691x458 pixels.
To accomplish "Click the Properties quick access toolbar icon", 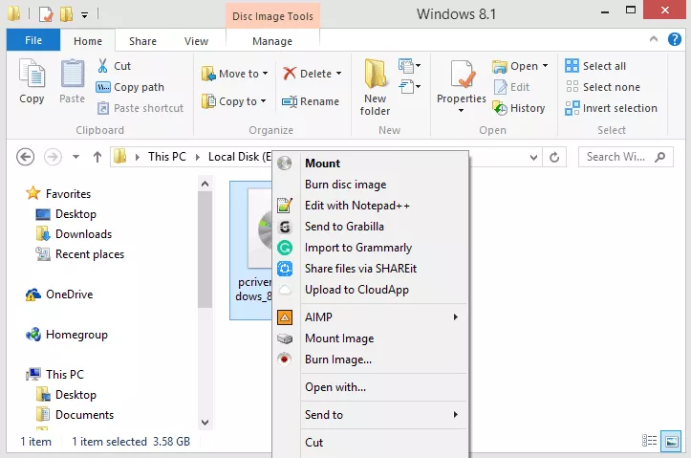I will (x=46, y=13).
